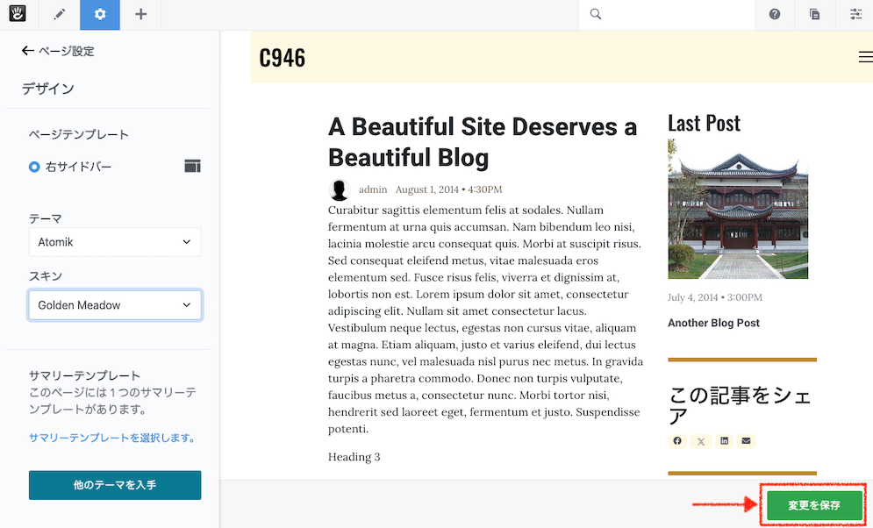Viewport: 873px width, 528px height.
Task: Expand the テーマ dropdown showing Atomik
Action: 115,242
